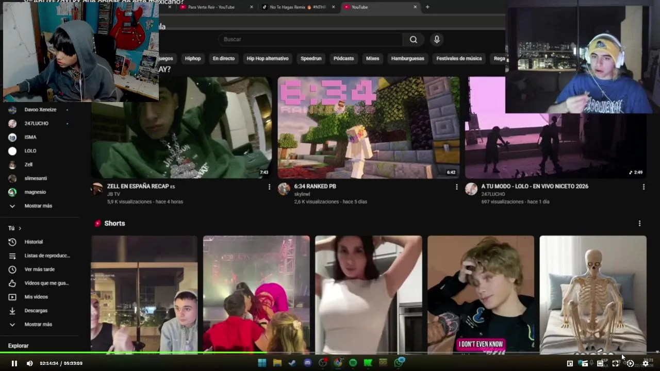The image size is (660, 371).
Task: Select the Hamburguesas filter chip
Action: click(408, 58)
